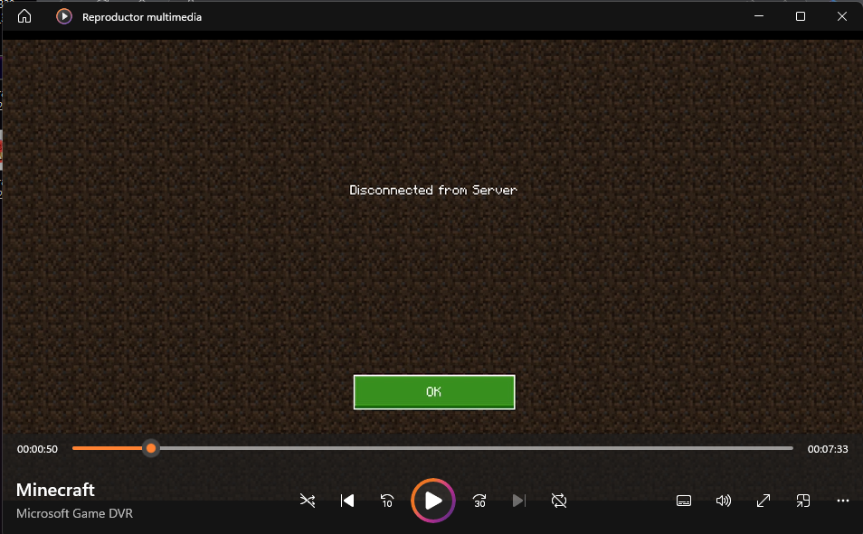Click the elapsed time 00:00:50
The width and height of the screenshot is (863, 534).
click(37, 449)
